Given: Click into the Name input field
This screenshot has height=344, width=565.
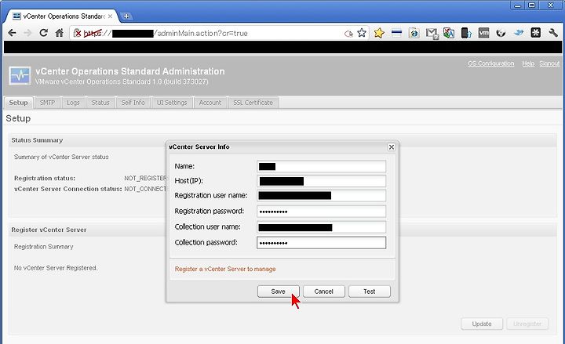Looking at the screenshot, I should (x=322, y=166).
